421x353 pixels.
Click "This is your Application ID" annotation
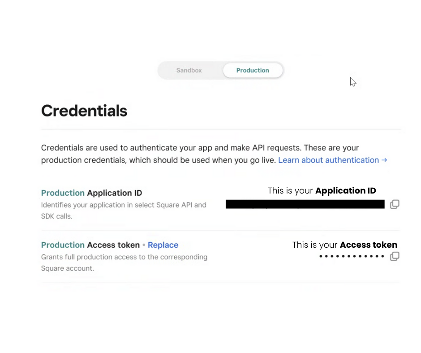click(x=322, y=191)
